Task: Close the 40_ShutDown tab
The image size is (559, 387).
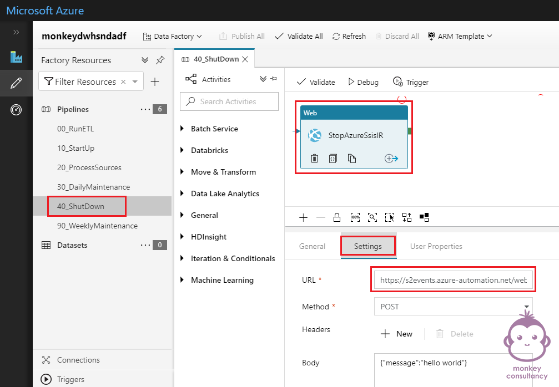Action: [x=245, y=59]
